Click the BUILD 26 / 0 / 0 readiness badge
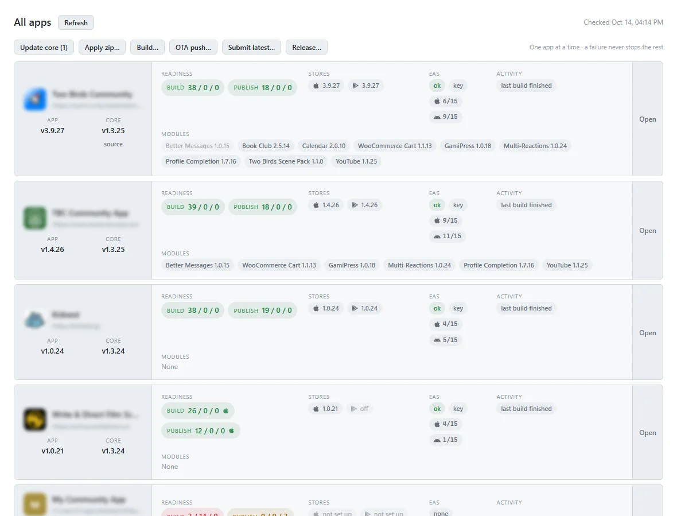The width and height of the screenshot is (677, 516). coord(198,410)
